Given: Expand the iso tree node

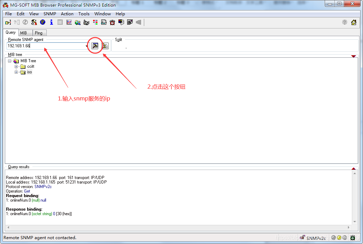Looking at the screenshot, I should pos(16,72).
